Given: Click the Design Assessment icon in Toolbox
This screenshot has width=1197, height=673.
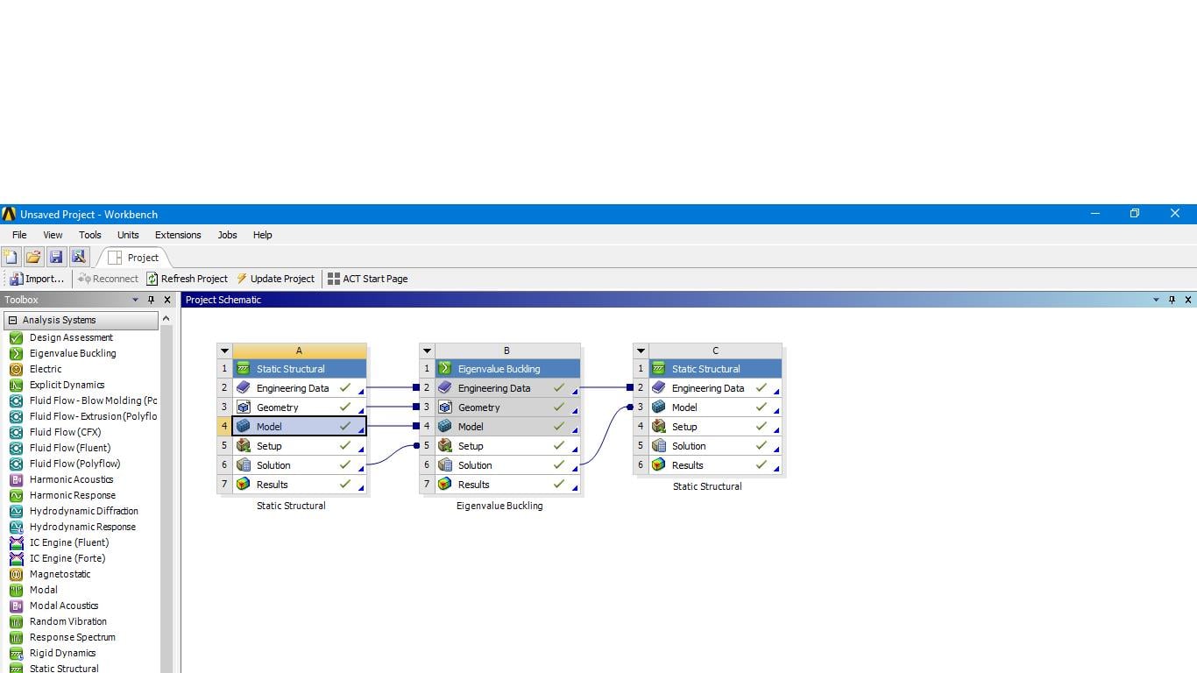Looking at the screenshot, I should click(x=16, y=337).
